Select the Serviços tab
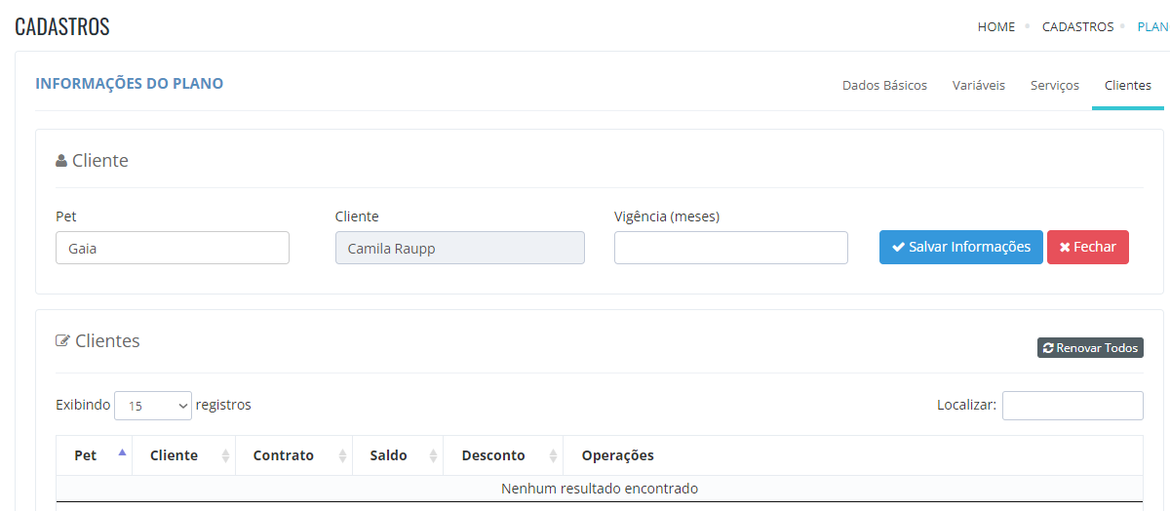The image size is (1170, 511). click(x=1055, y=85)
